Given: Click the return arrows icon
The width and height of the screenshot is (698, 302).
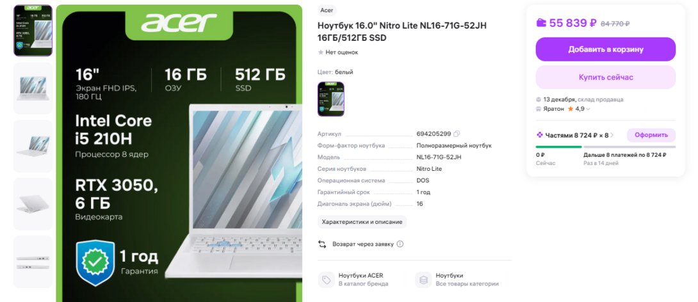Looking at the screenshot, I should [x=322, y=244].
